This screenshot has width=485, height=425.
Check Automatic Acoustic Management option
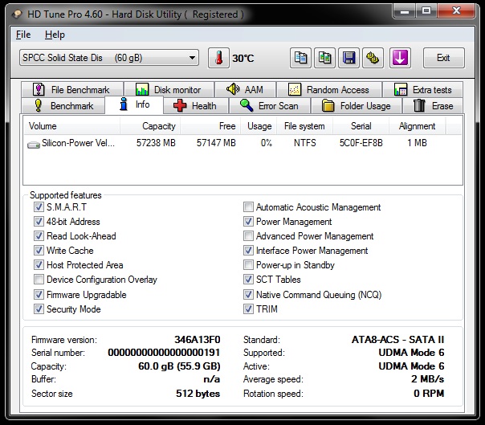click(x=249, y=207)
